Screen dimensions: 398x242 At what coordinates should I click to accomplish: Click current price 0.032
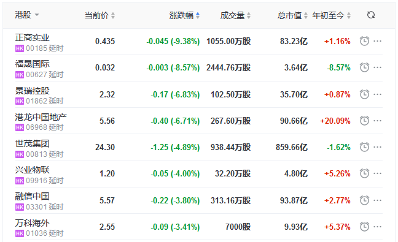105,67
